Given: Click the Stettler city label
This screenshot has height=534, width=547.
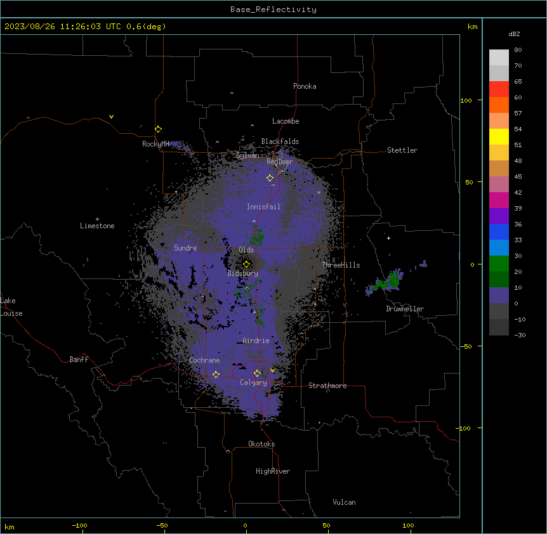Looking at the screenshot, I should pyautogui.click(x=402, y=150).
